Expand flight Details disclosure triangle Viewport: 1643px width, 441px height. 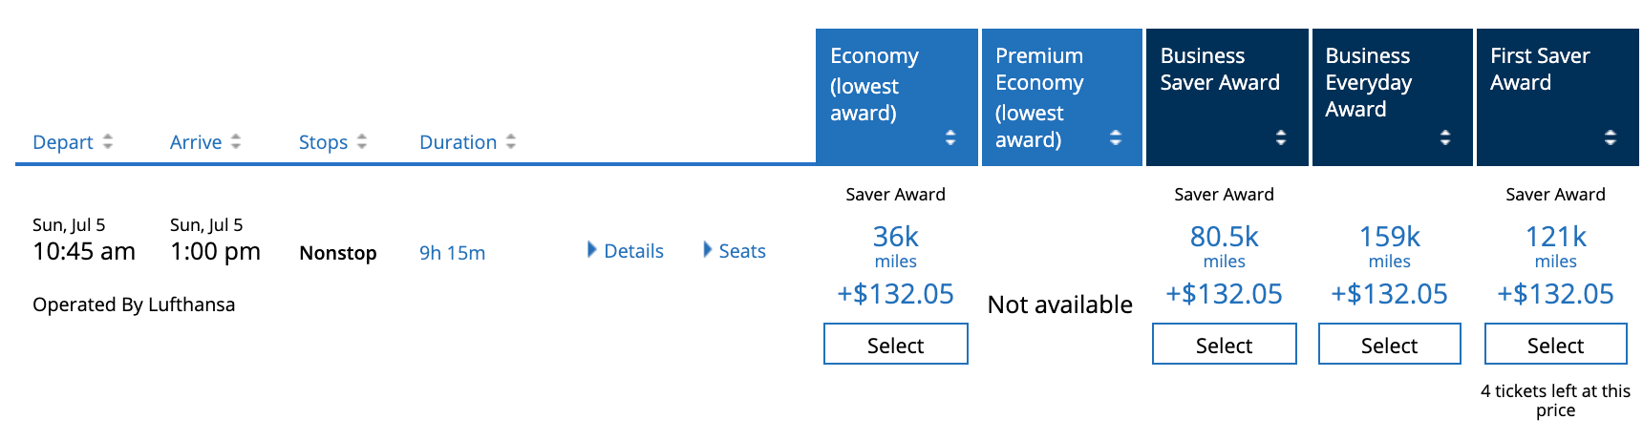592,250
